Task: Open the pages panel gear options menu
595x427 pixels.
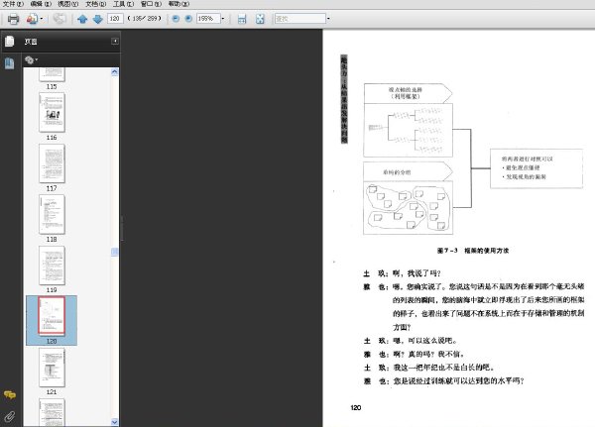Action: tap(31, 59)
